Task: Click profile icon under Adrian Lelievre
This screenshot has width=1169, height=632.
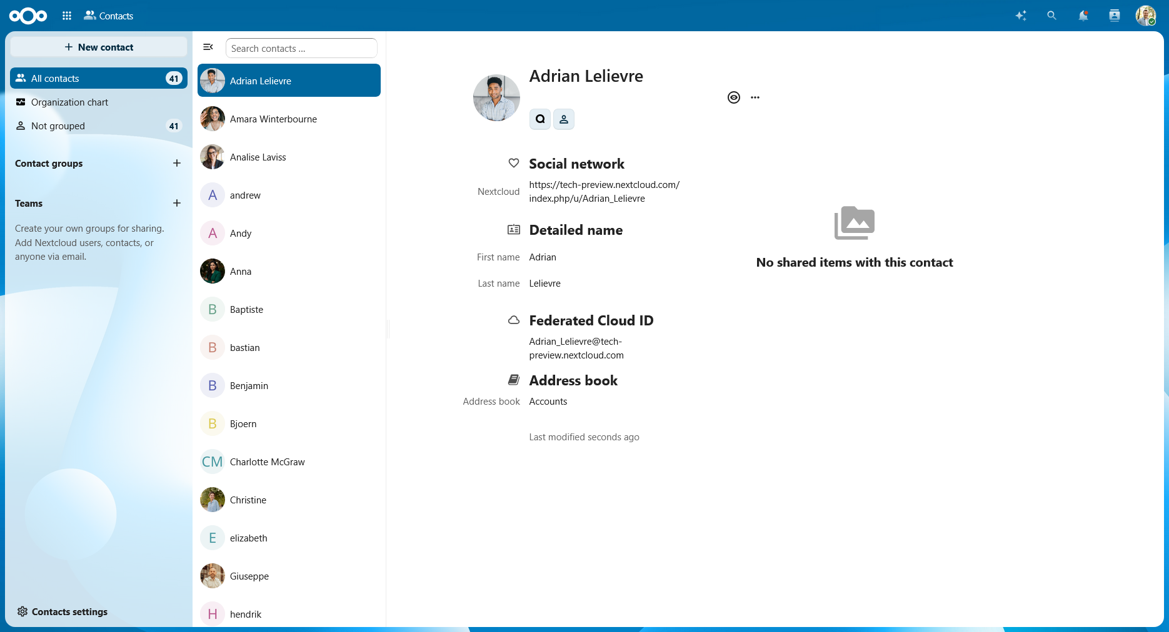Action: [564, 119]
